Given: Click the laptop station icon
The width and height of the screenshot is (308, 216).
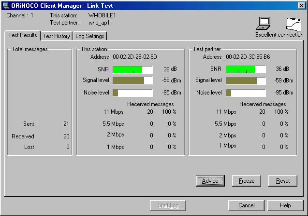Looking at the screenshot, I should [263, 23].
